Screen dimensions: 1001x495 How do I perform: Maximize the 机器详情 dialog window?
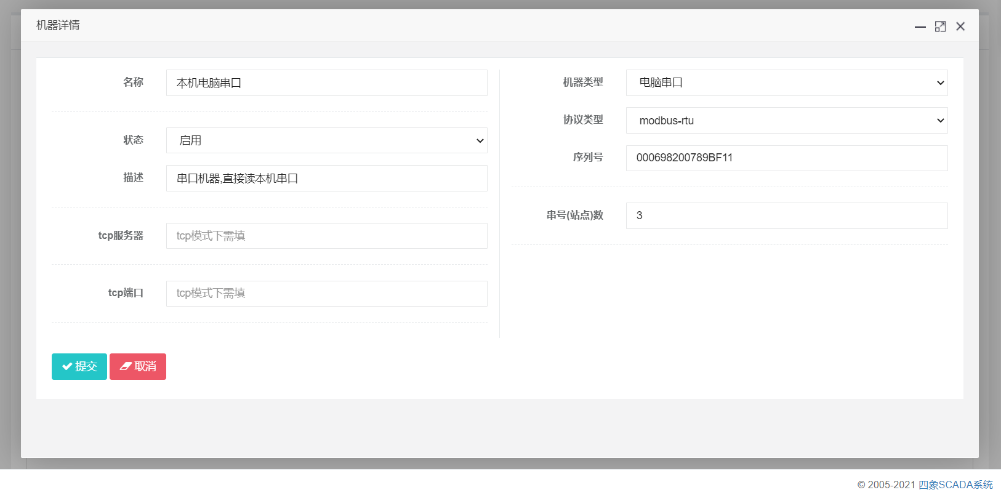coord(940,26)
